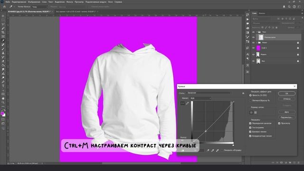
Task: Pick the white point eyedropper in Curves
Action: pyautogui.click(x=218, y=150)
